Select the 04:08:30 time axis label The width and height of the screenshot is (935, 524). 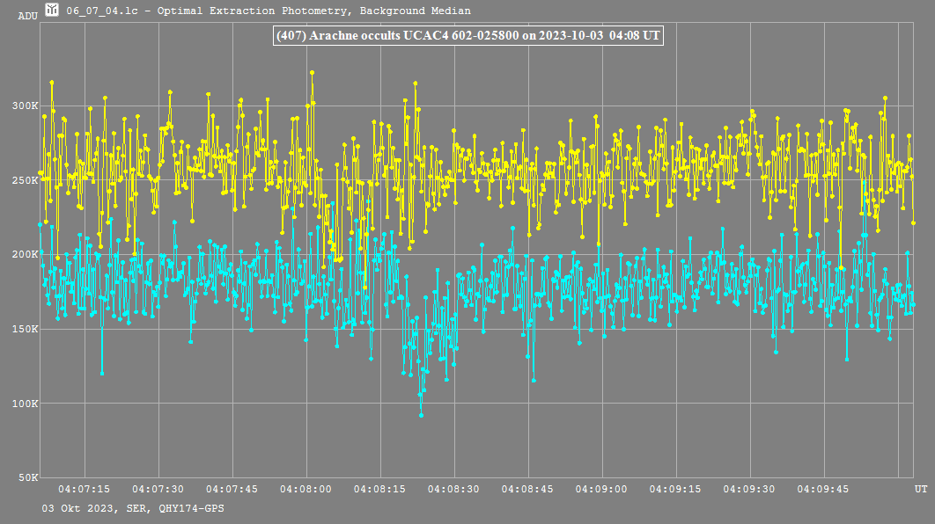[454, 489]
